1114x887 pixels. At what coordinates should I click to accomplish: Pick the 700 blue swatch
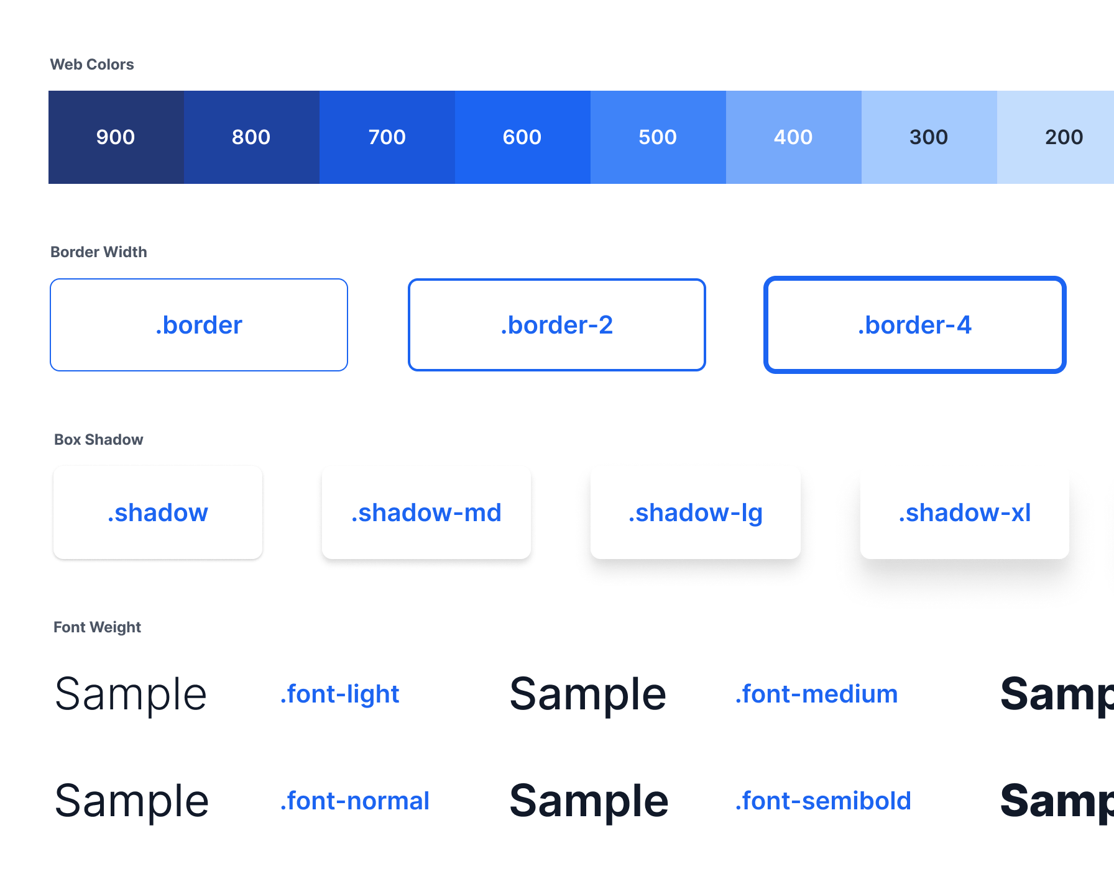[x=387, y=137]
